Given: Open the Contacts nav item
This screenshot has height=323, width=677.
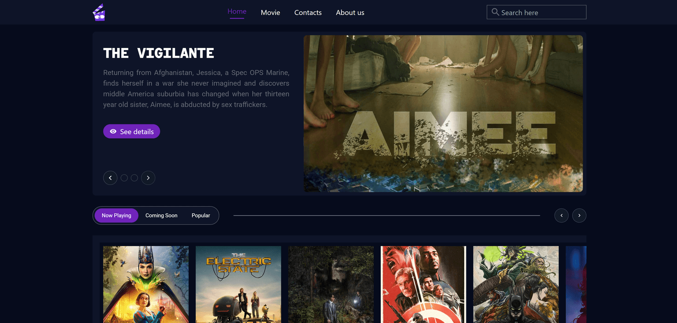Looking at the screenshot, I should click(308, 12).
